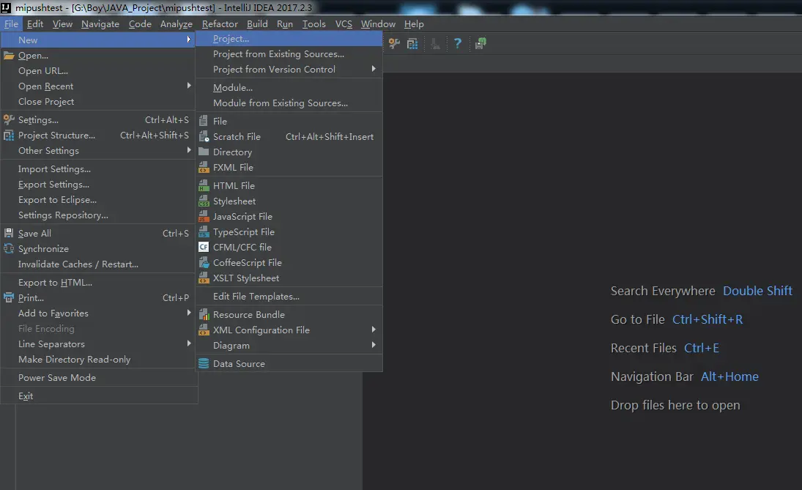802x490 pixels.
Task: Choose Module from Existing Sources...
Action: pyautogui.click(x=289, y=103)
